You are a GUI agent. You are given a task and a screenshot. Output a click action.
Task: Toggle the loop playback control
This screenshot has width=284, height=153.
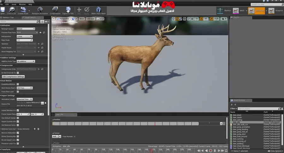(226, 150)
